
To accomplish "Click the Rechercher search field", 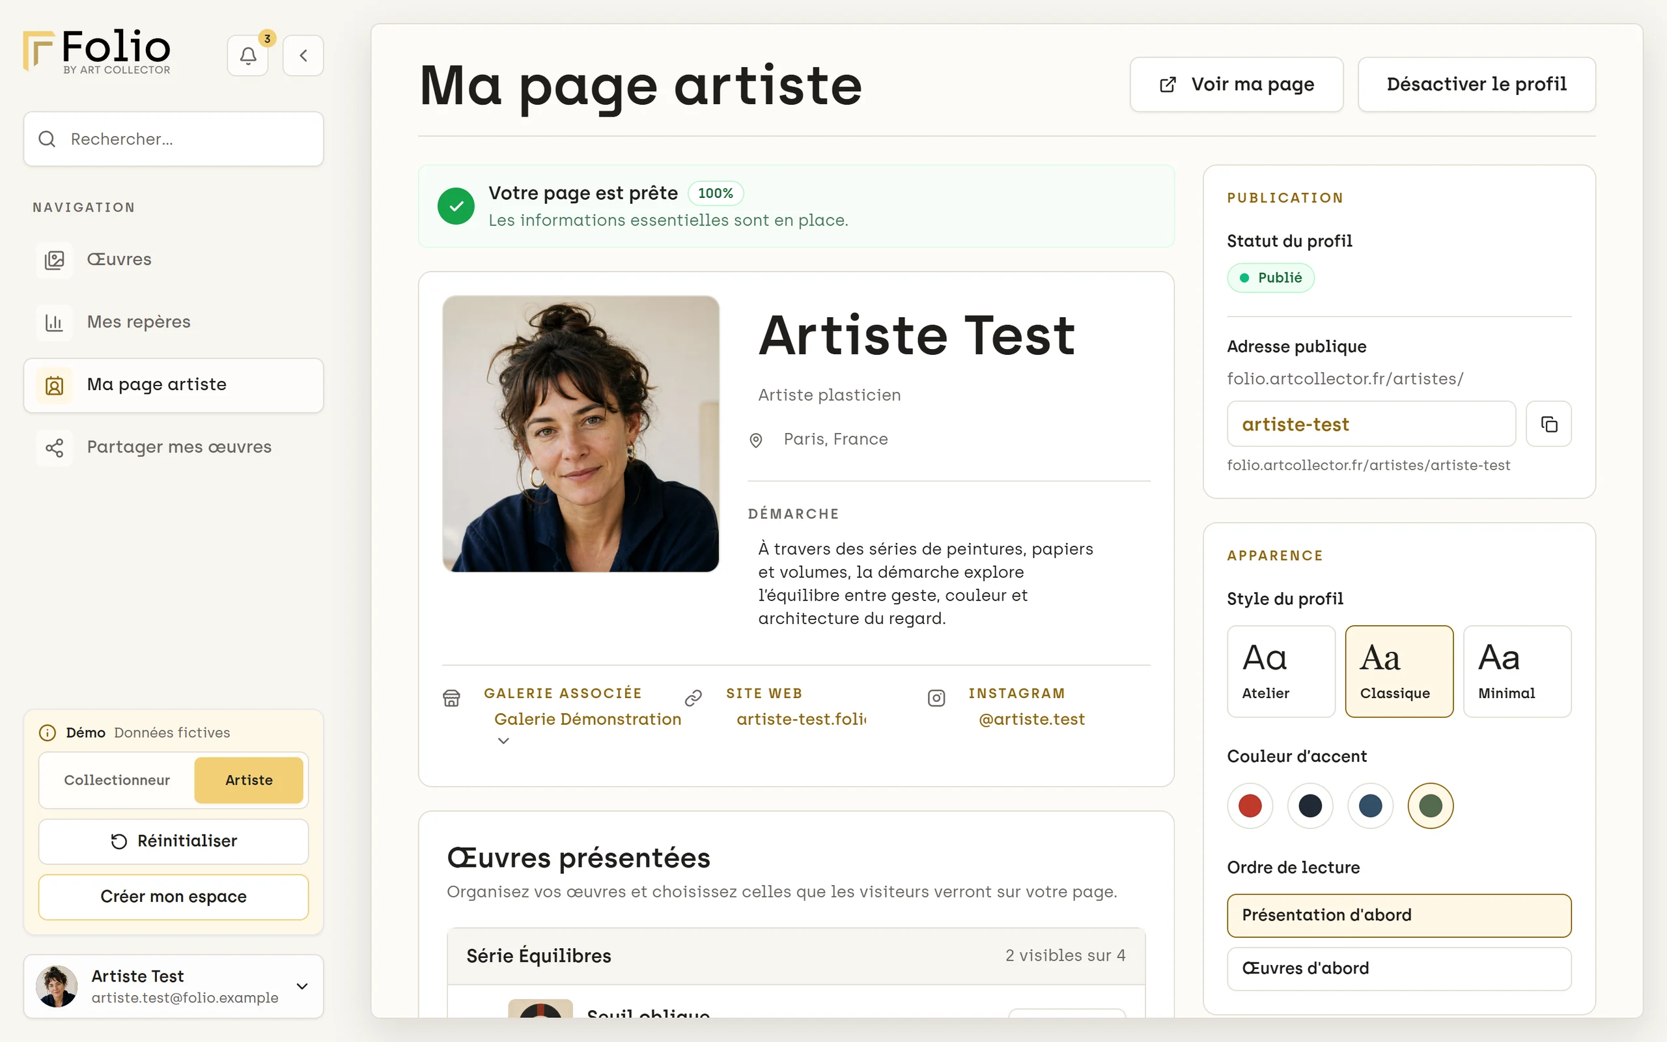I will [x=174, y=139].
